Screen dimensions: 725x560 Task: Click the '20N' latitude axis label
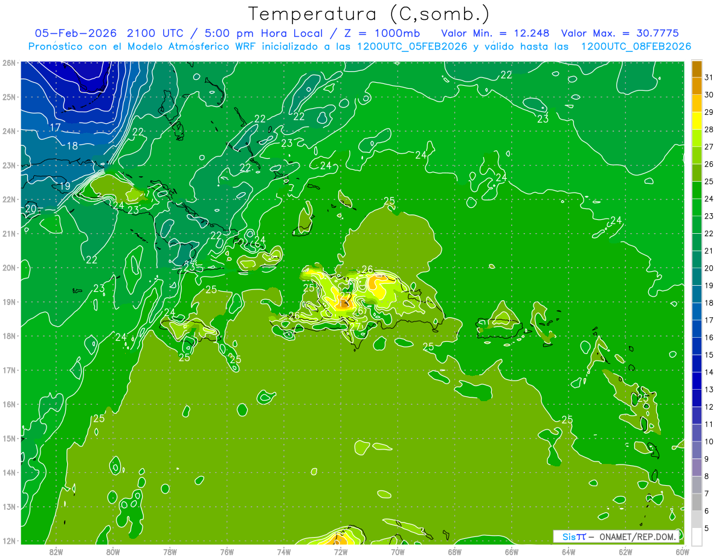[x=8, y=268]
